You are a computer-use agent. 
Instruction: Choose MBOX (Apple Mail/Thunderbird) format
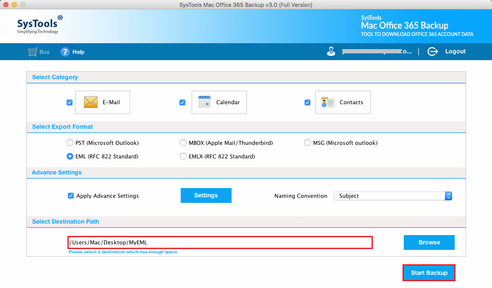pyautogui.click(x=183, y=143)
